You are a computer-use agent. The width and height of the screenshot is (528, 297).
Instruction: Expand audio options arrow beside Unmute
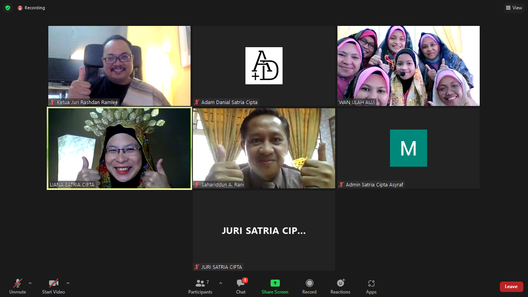[x=30, y=283]
